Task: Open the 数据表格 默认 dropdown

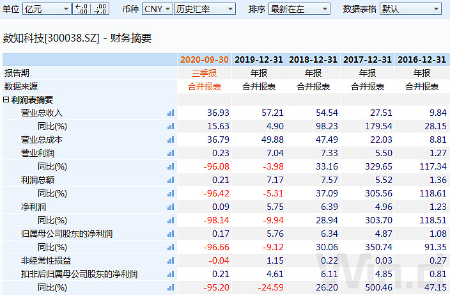Action: coord(410,9)
